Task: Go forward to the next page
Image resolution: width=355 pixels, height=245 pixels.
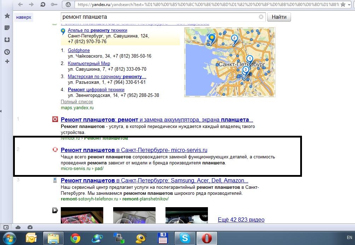Action: tap(31, 4)
